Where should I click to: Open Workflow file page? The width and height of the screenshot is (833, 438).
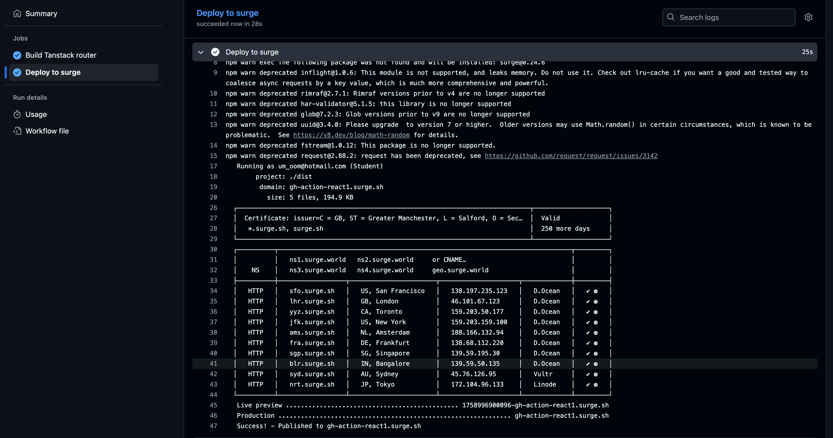pyautogui.click(x=47, y=131)
